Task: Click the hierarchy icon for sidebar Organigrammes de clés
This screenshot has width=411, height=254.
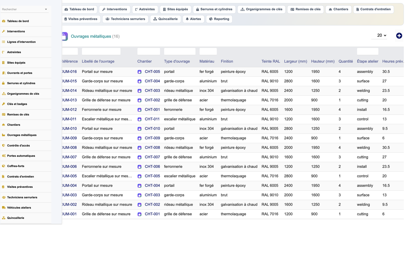Action: coord(3,93)
